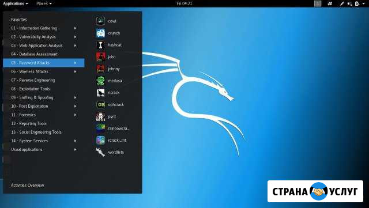Click the power status icon in top bar
Screen dimensions: 369x208
pyautogui.click(x=357, y=3)
